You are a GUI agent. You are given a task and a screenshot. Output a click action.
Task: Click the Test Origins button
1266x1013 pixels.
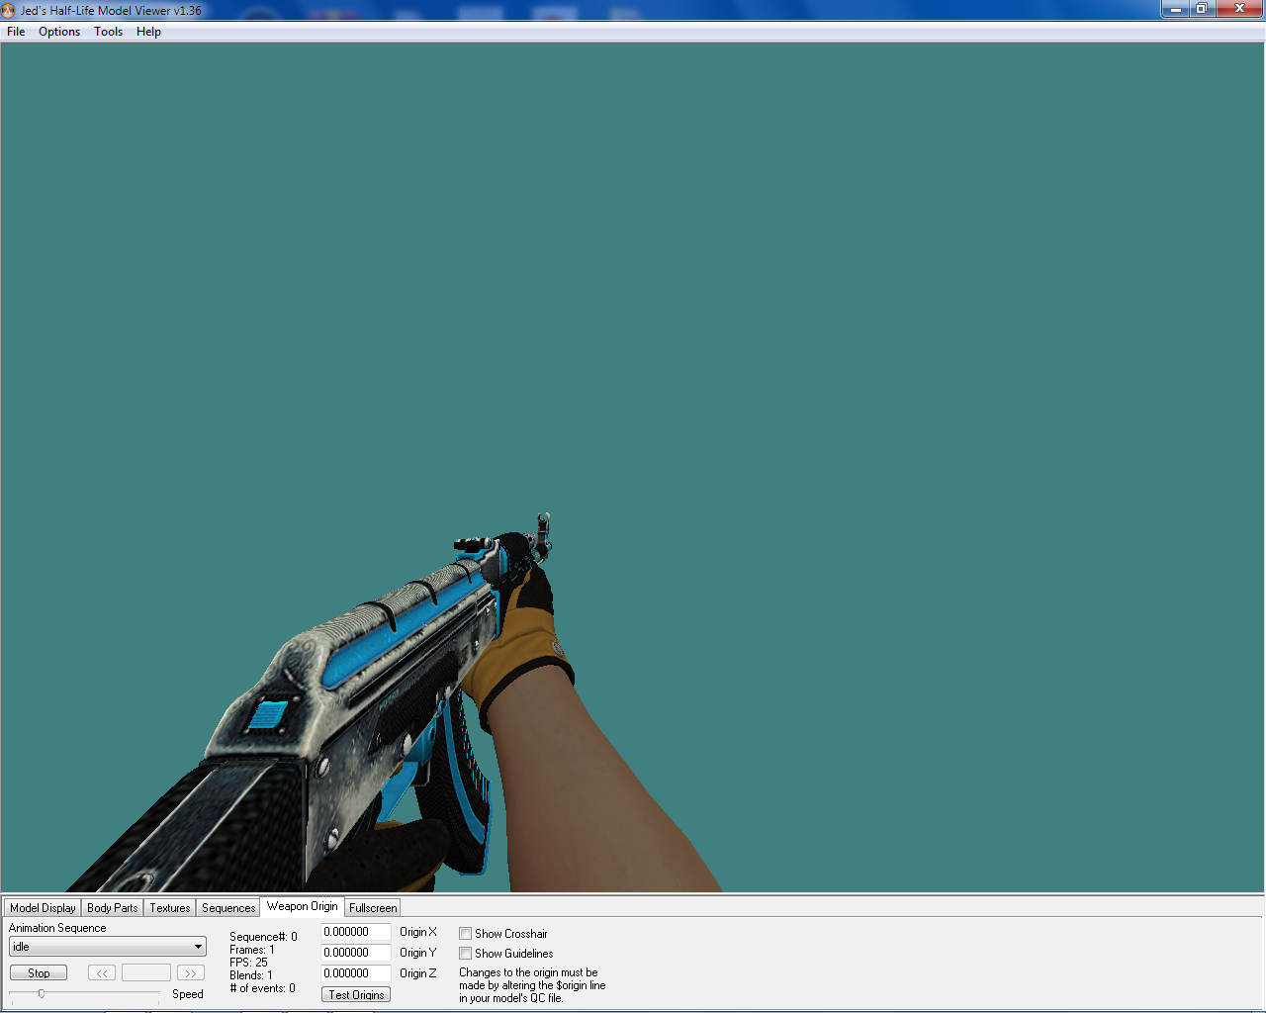click(x=356, y=994)
